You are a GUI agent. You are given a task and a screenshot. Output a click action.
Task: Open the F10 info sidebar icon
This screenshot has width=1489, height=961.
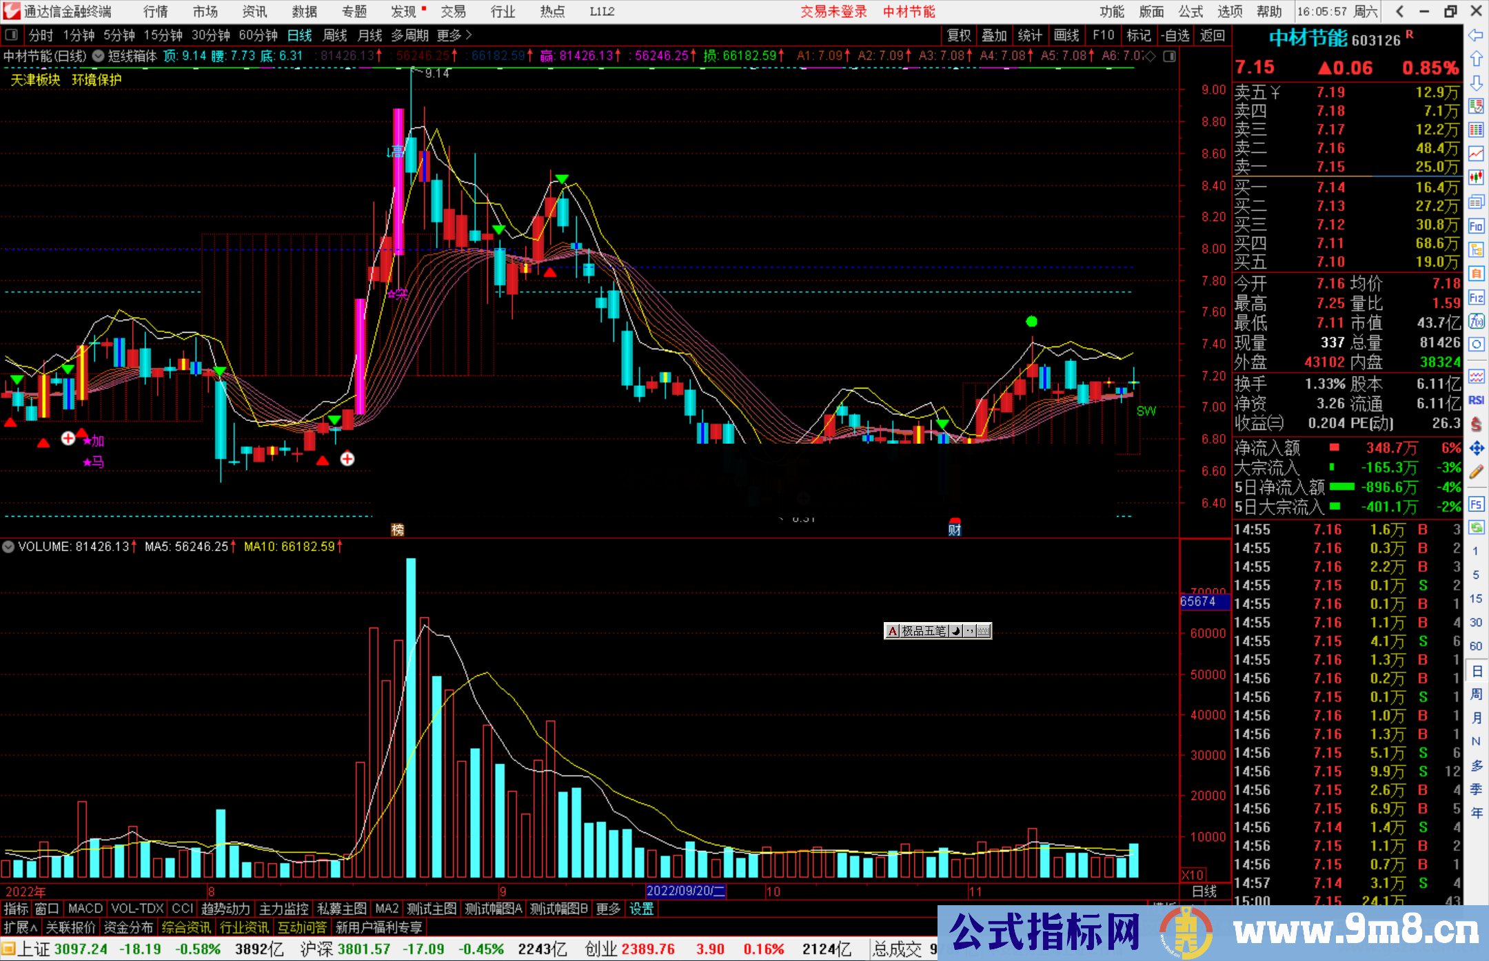[1476, 226]
